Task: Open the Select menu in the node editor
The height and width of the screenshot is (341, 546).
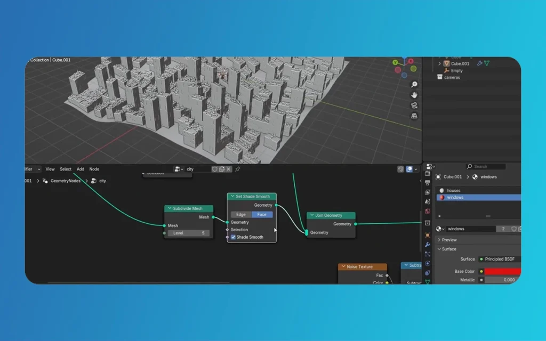Action: click(x=66, y=169)
